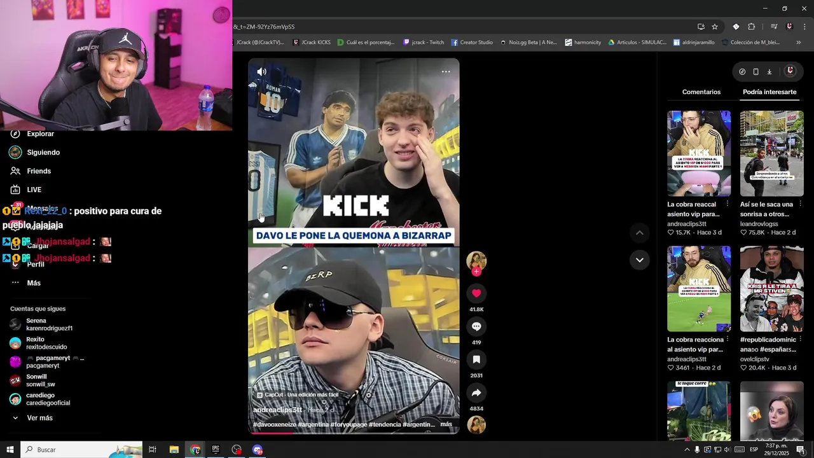Go to the next video arrow

(x=640, y=260)
